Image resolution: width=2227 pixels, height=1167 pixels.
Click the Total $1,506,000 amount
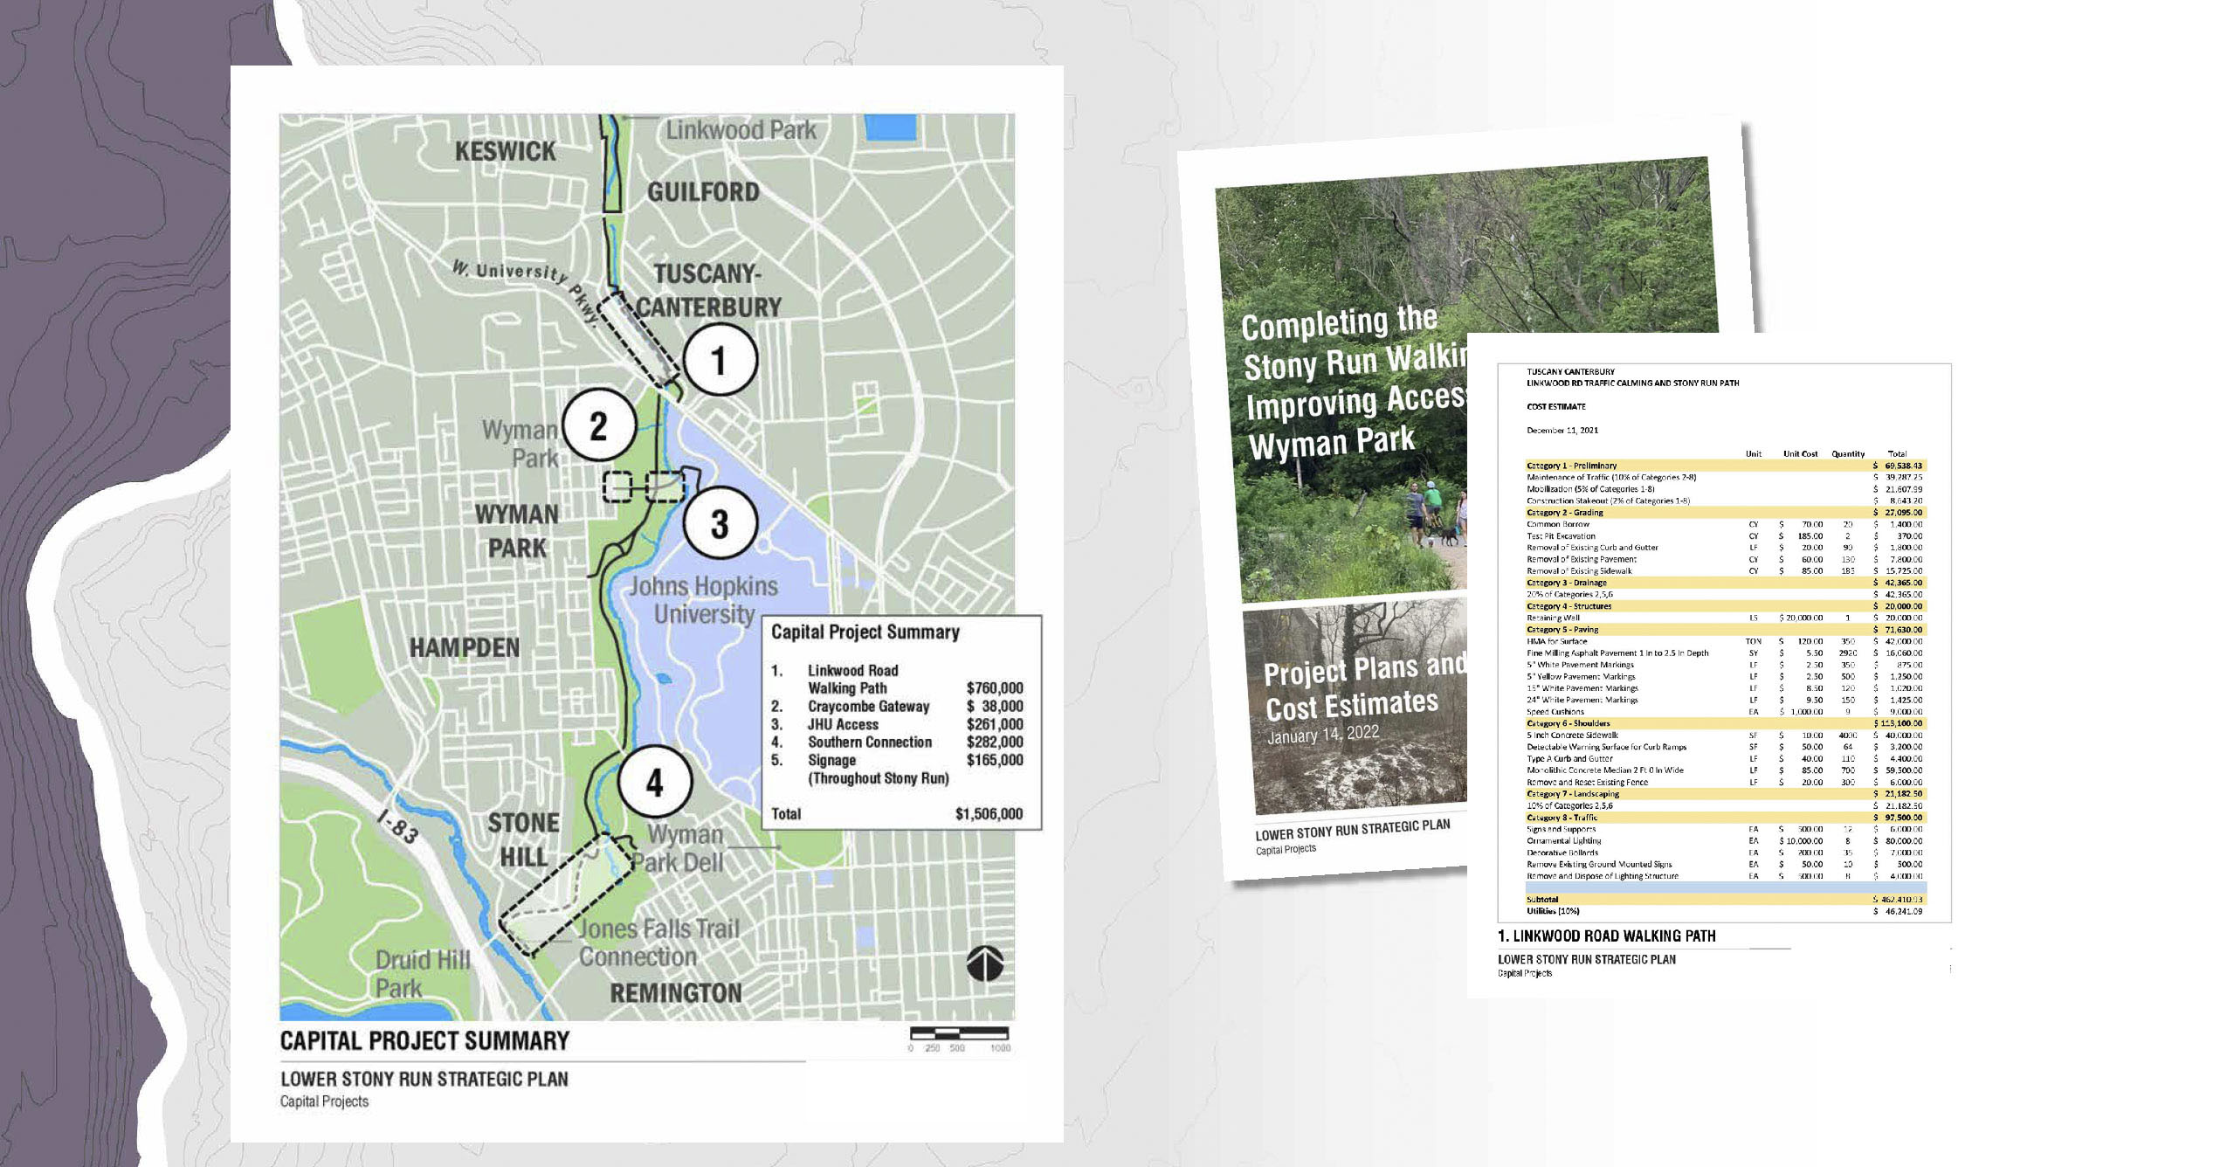989,813
